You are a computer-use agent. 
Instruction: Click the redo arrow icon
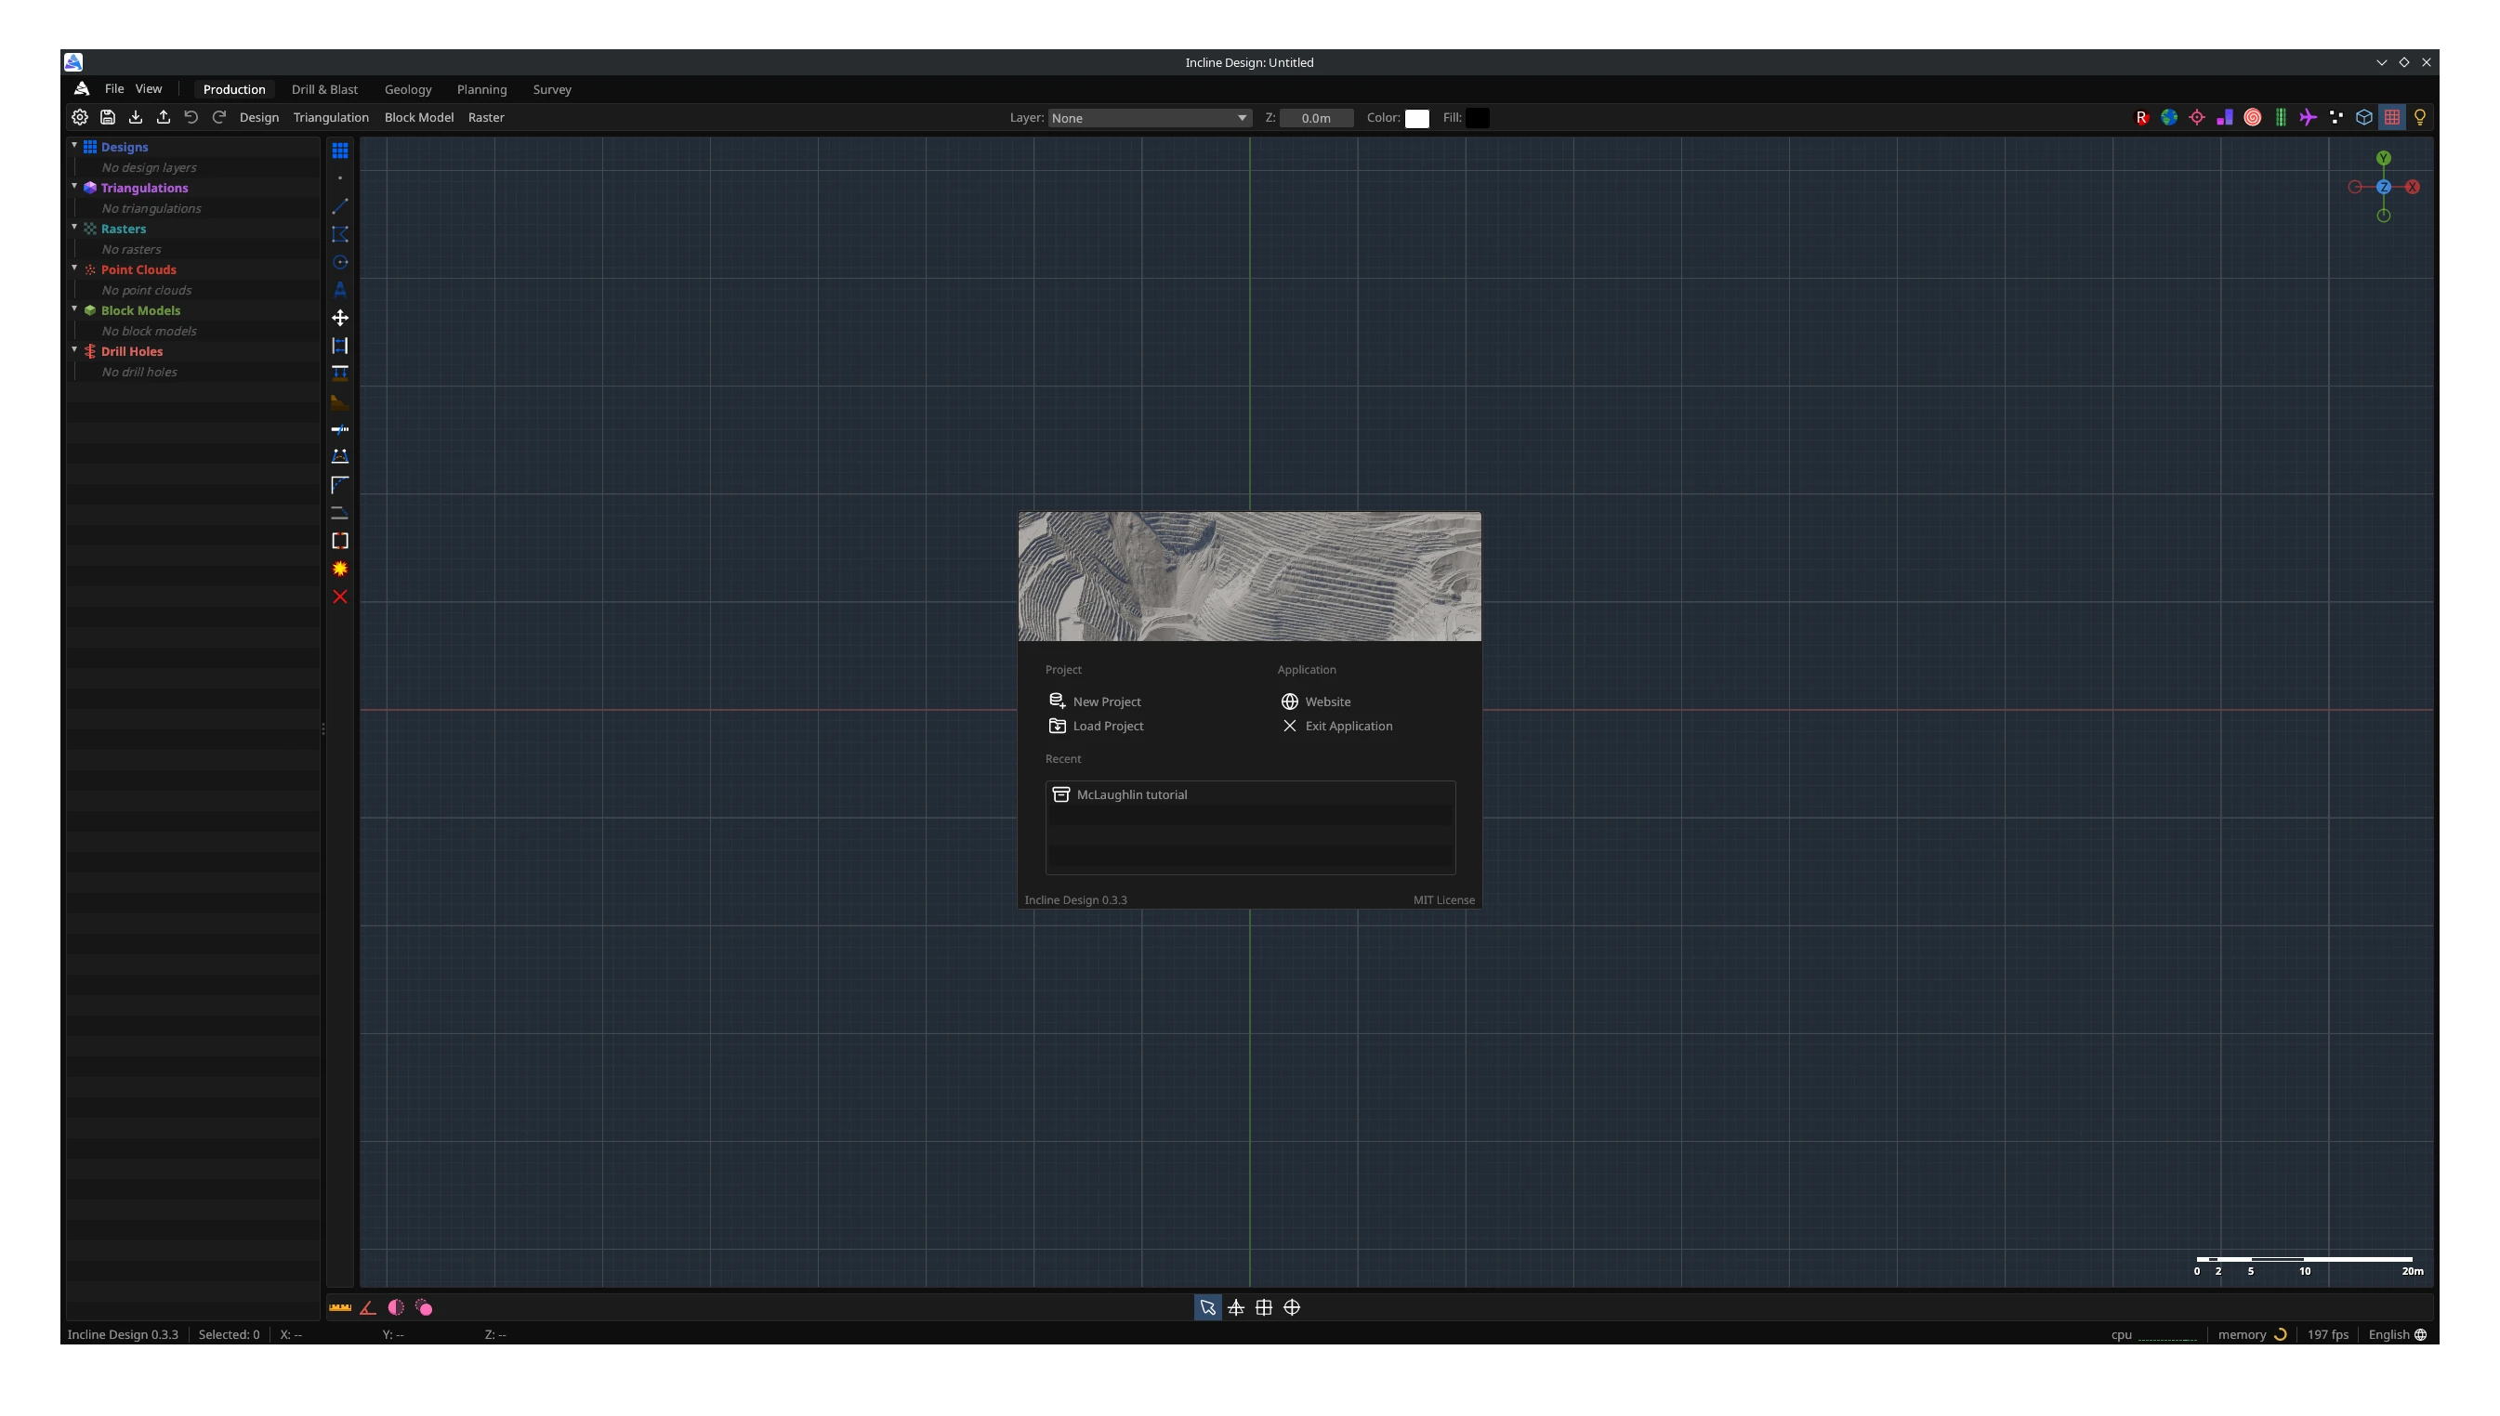[219, 118]
